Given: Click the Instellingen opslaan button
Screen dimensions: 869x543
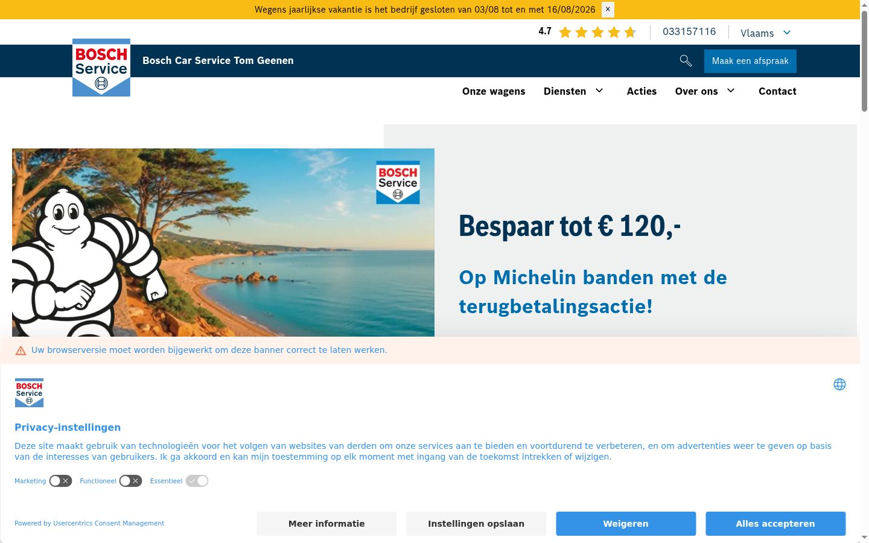Looking at the screenshot, I should (x=476, y=524).
